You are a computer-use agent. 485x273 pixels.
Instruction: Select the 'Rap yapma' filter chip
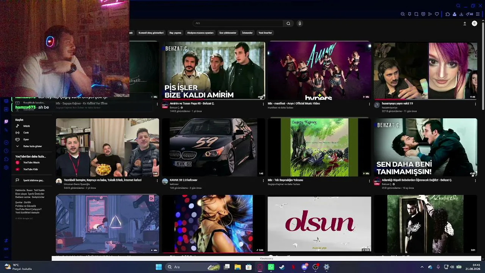(x=175, y=33)
